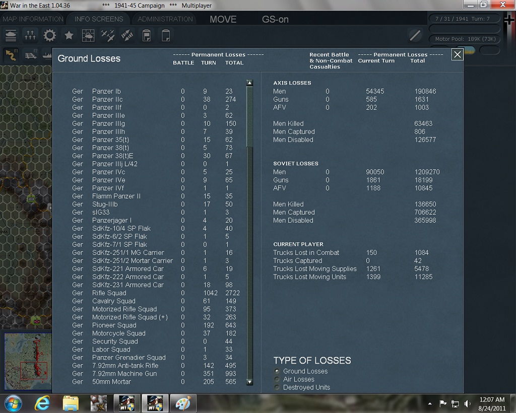Click the losses list scroll-up arrow
The image size is (516, 413).
250,83
